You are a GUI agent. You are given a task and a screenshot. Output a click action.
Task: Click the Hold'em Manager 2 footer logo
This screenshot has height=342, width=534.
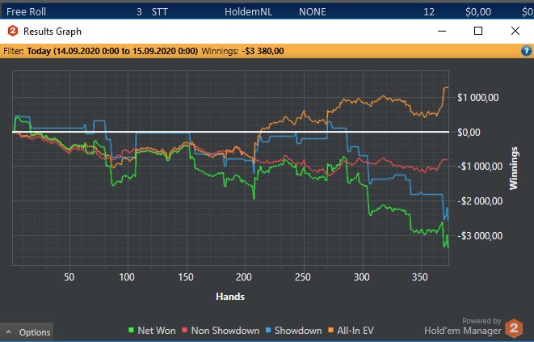point(514,328)
